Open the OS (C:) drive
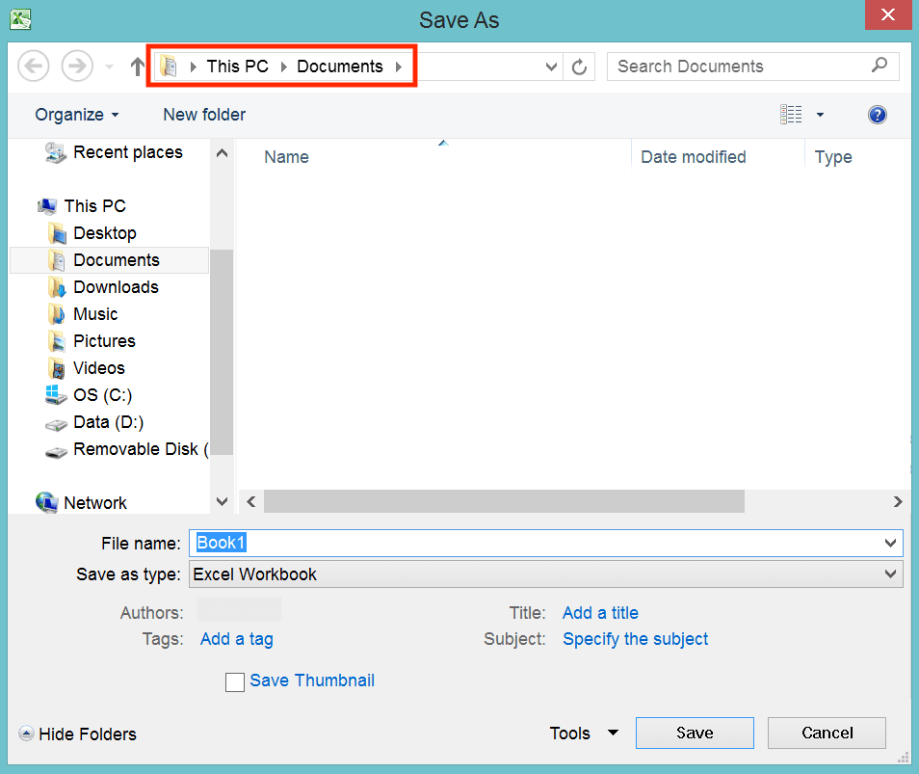This screenshot has height=774, width=919. pos(102,395)
